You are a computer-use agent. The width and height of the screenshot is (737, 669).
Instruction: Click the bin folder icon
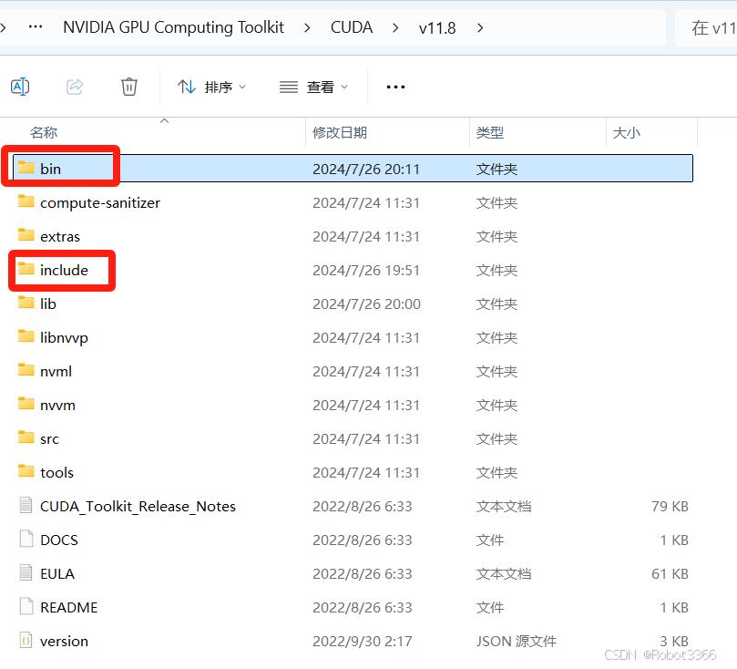pos(26,167)
